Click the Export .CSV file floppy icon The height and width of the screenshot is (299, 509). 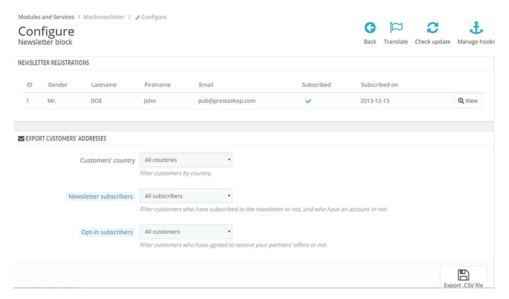click(x=463, y=275)
